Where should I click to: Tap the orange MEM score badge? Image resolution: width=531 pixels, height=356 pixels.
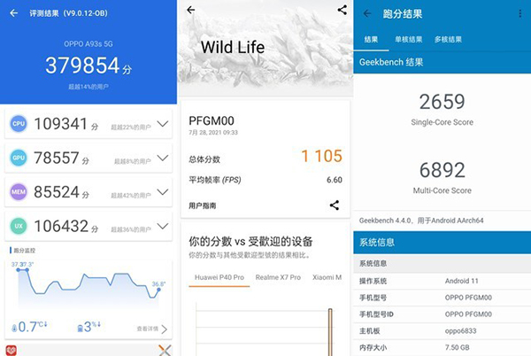pos(18,191)
